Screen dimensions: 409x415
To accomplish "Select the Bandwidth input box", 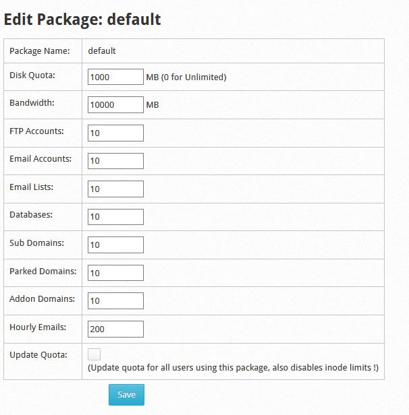I will coord(115,104).
